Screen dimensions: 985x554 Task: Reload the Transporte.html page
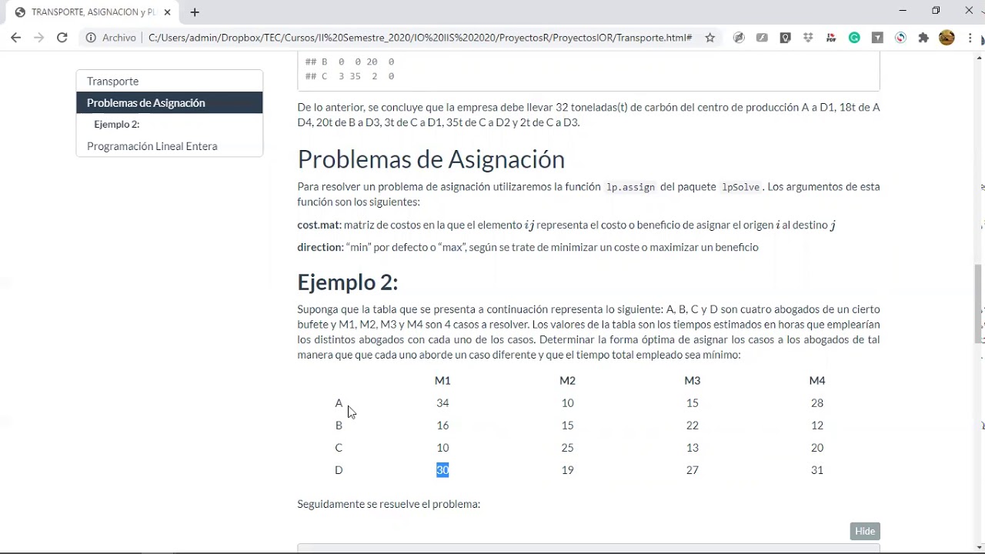62,38
